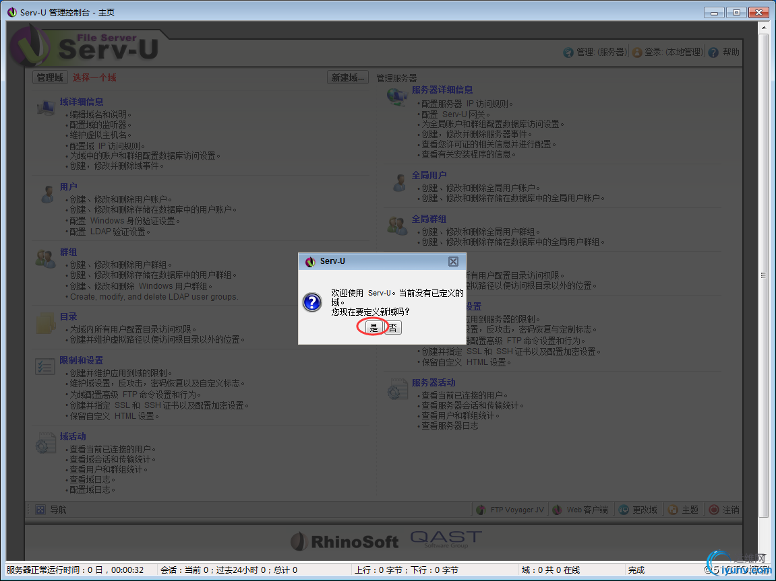
Task: Close the Serv-U dialog with X
Action: pyautogui.click(x=453, y=261)
